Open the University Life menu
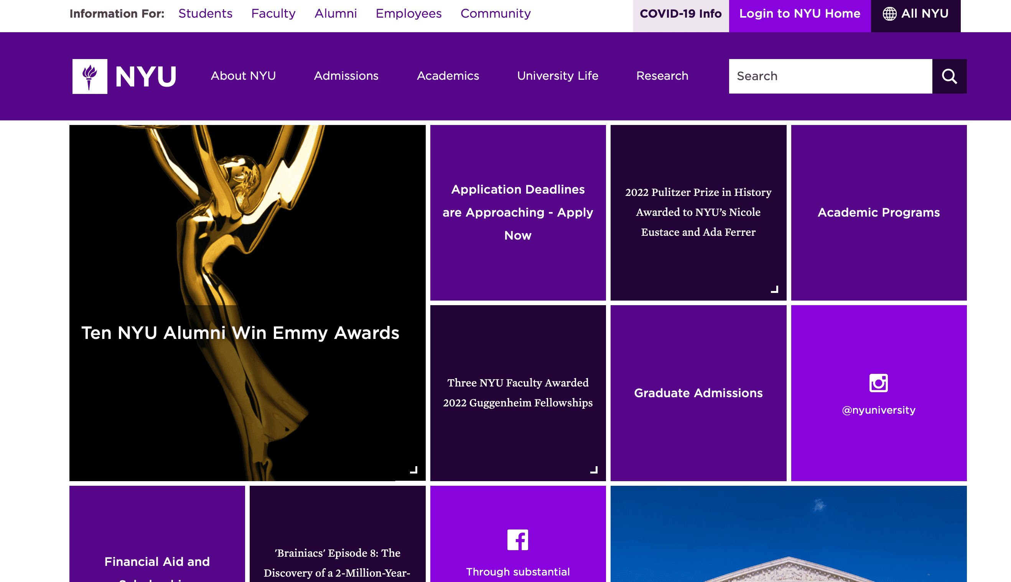This screenshot has height=582, width=1011. [557, 76]
